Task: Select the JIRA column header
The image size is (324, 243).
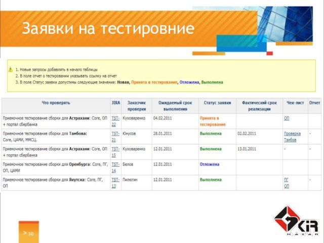Action: [115, 103]
